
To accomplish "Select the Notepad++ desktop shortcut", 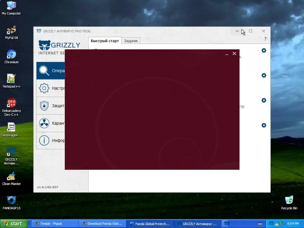I will [11, 81].
